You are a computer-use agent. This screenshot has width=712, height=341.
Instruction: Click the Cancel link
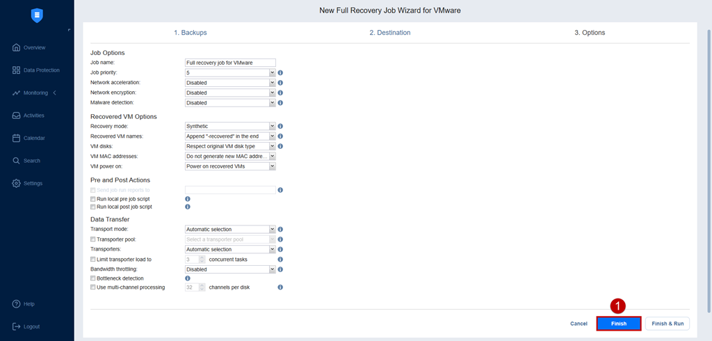pyautogui.click(x=578, y=324)
